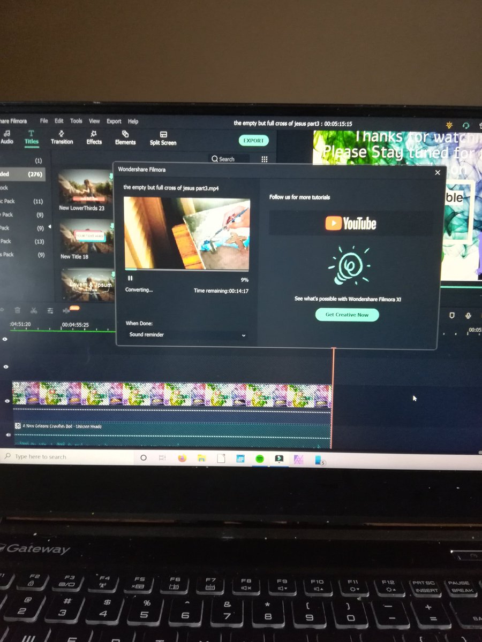
Task: Select the New LowerThirds 23 title thumbnail
Action: [86, 187]
